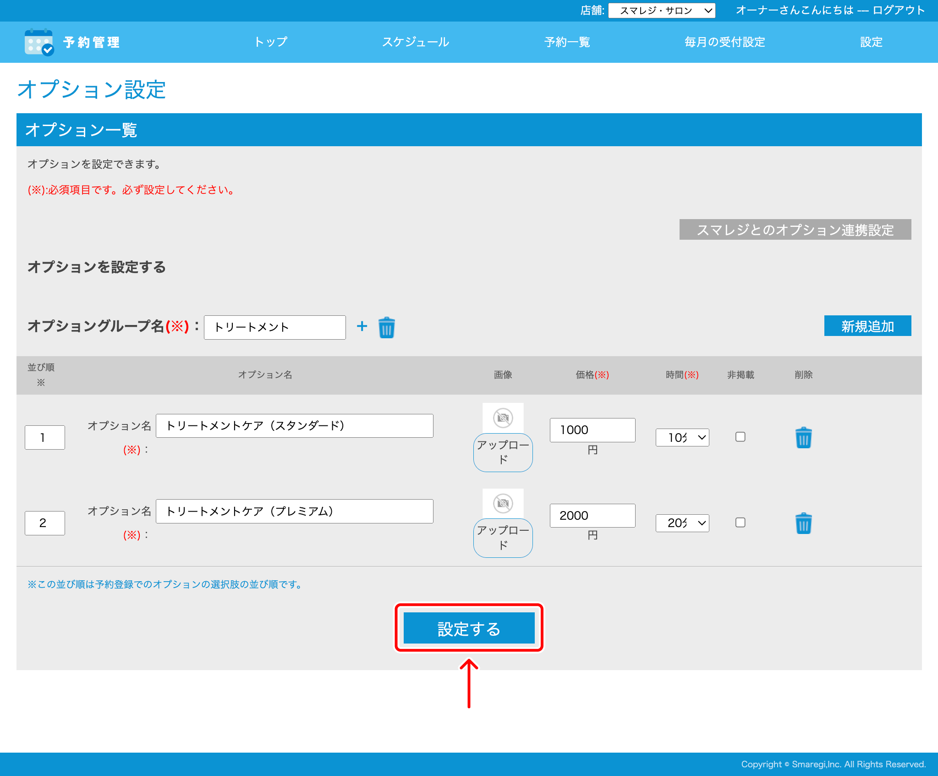Enable 非掲載 for トリートメントケア（スタンダード）

click(x=741, y=437)
